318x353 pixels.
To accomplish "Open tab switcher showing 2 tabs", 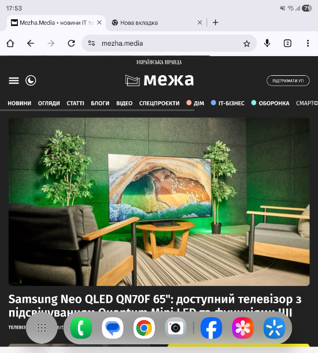I will click(287, 43).
